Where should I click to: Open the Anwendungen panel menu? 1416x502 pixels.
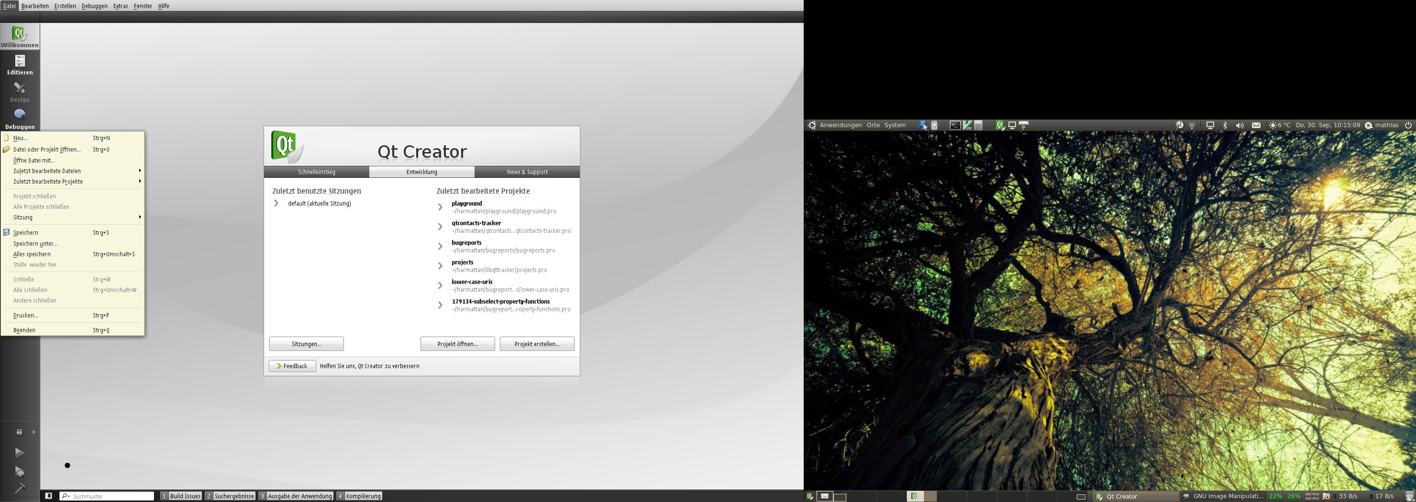coord(841,125)
